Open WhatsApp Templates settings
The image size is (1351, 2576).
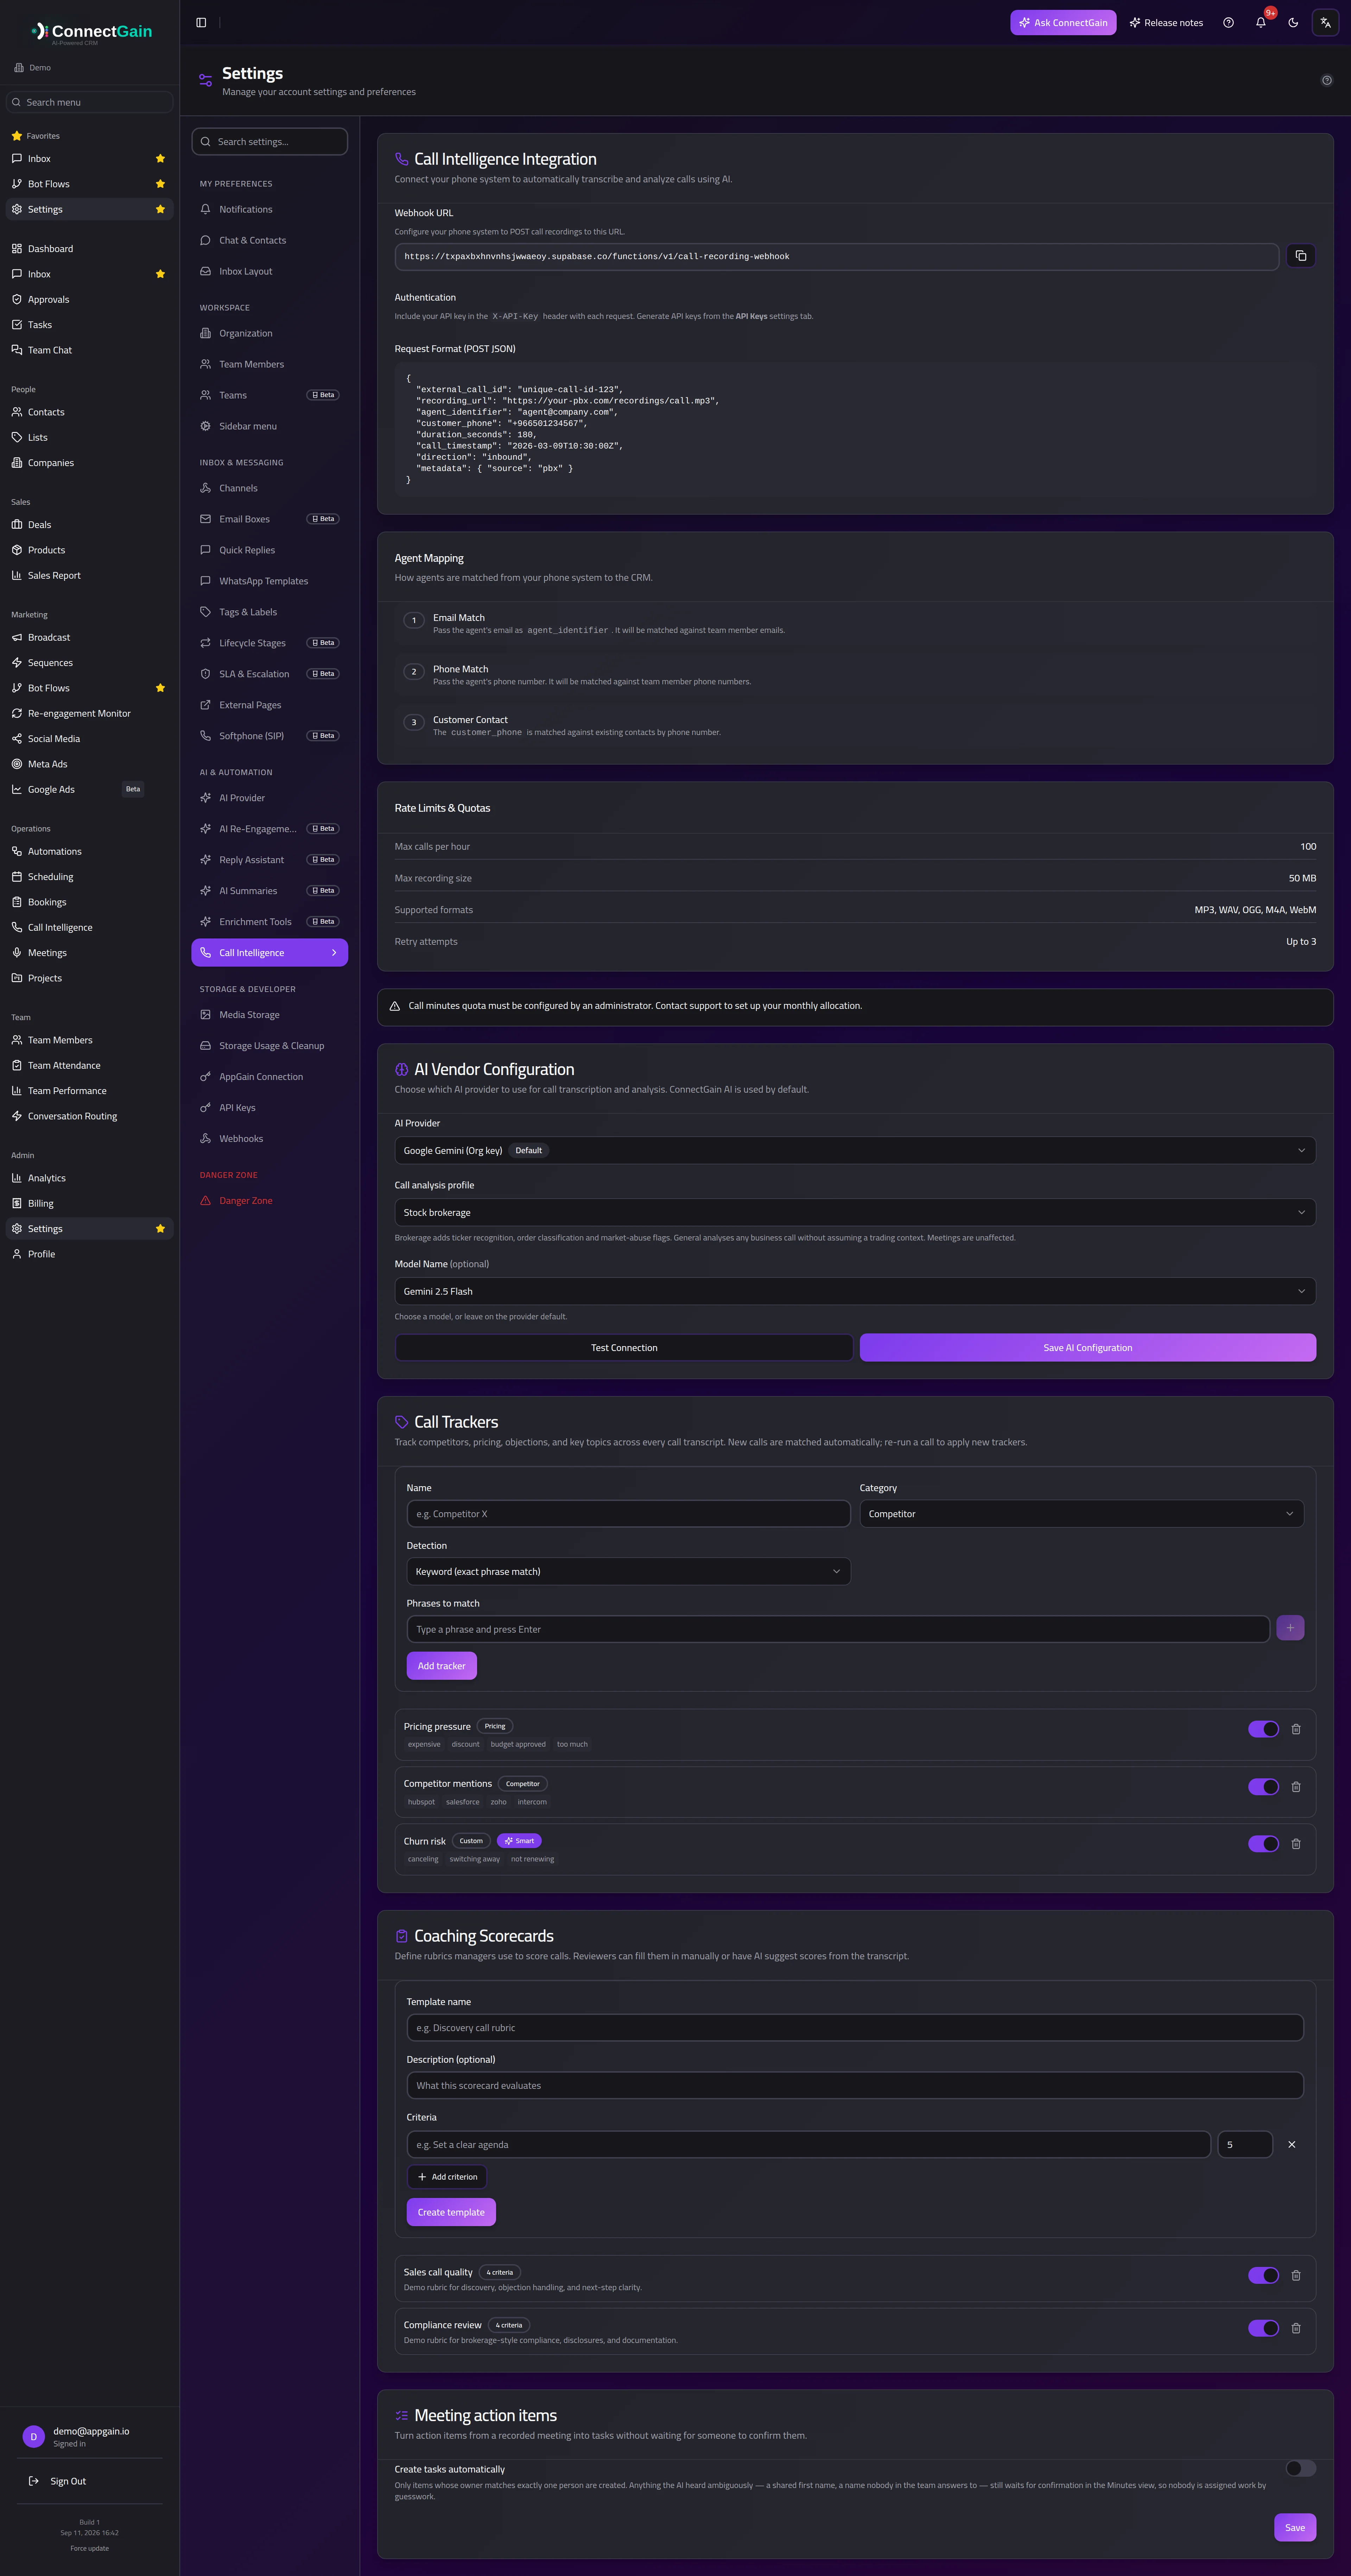coord(270,581)
